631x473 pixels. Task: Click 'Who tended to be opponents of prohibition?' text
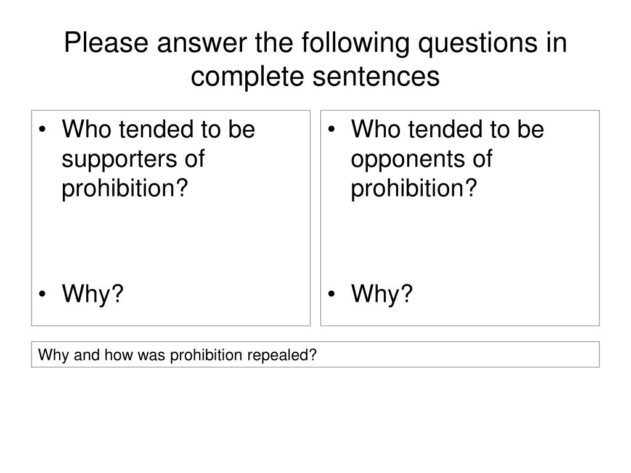447,158
